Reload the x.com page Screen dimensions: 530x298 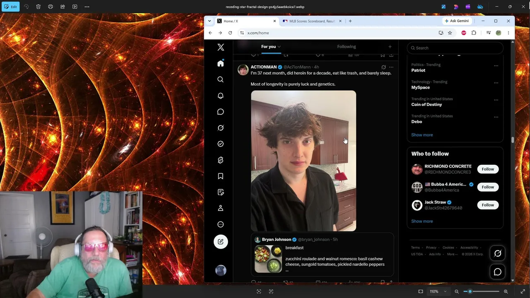coord(230,33)
